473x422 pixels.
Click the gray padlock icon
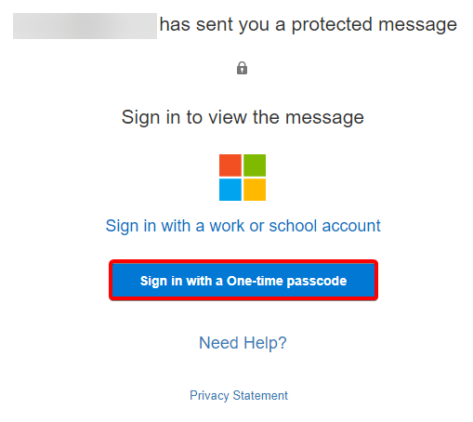[242, 68]
